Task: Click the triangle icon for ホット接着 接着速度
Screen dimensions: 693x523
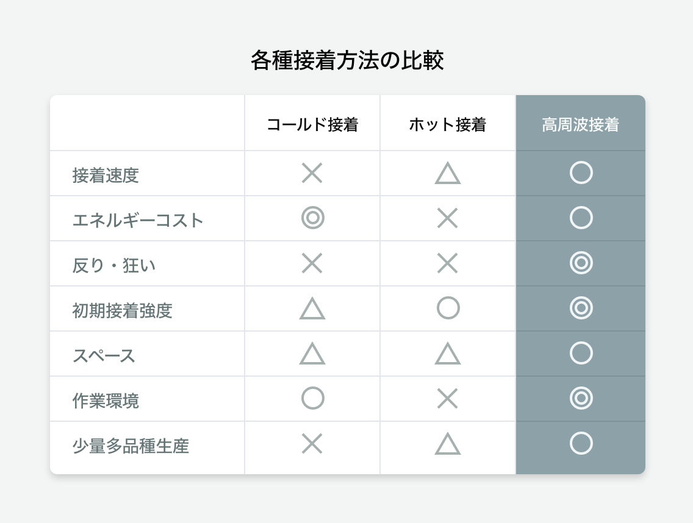Action: [x=447, y=174]
